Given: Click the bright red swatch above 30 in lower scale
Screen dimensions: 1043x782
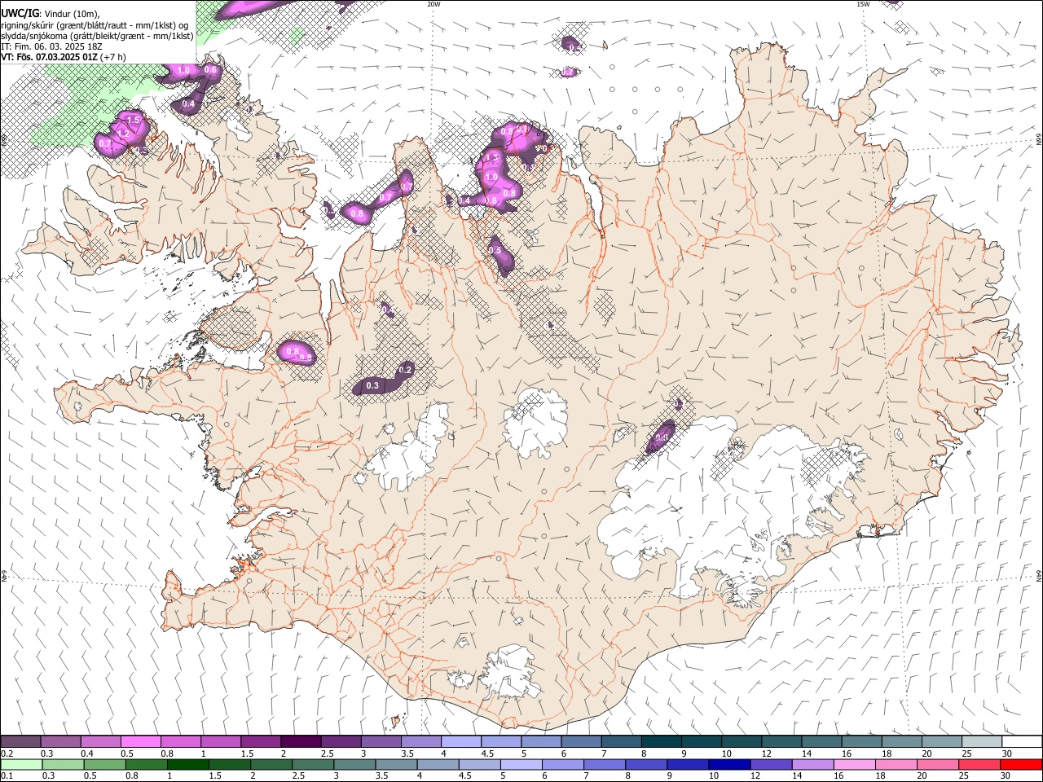Looking at the screenshot, I should pyautogui.click(x=1020, y=764).
